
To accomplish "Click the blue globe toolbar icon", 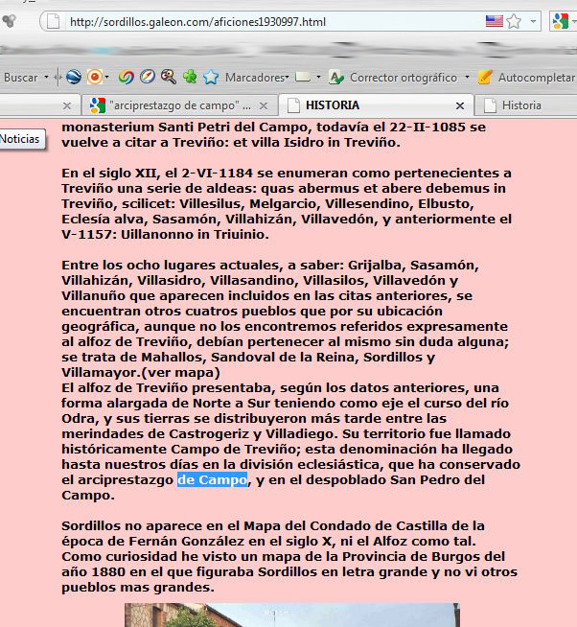I will 74,77.
